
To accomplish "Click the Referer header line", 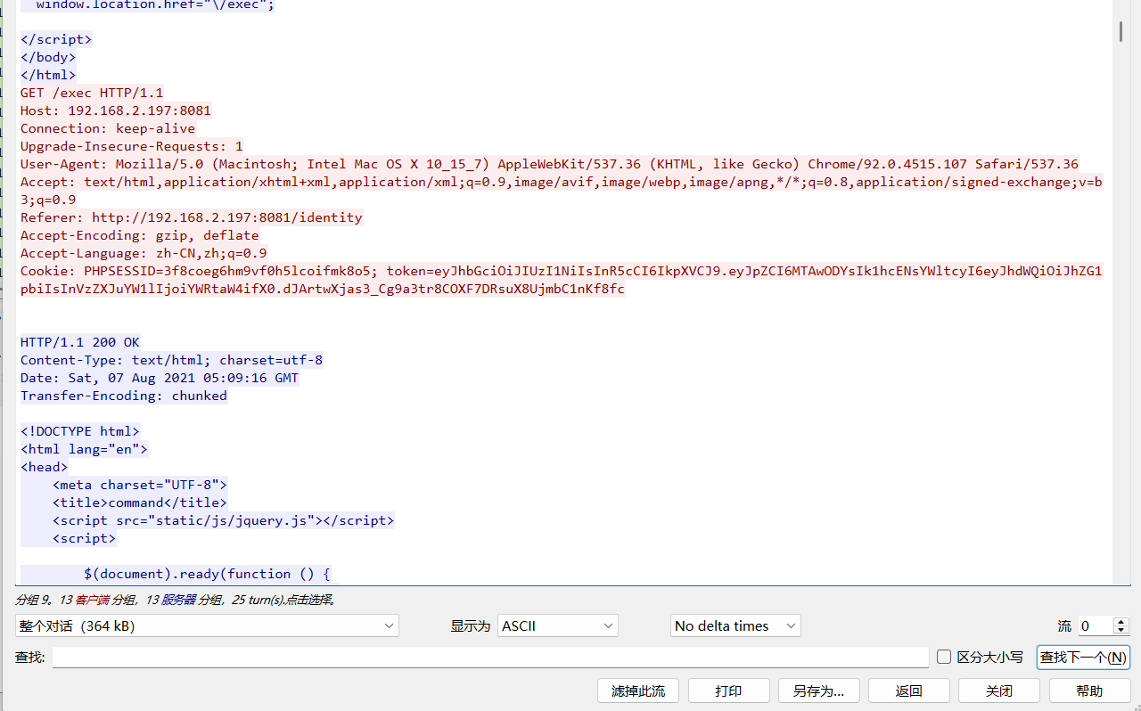I will pyautogui.click(x=191, y=217).
